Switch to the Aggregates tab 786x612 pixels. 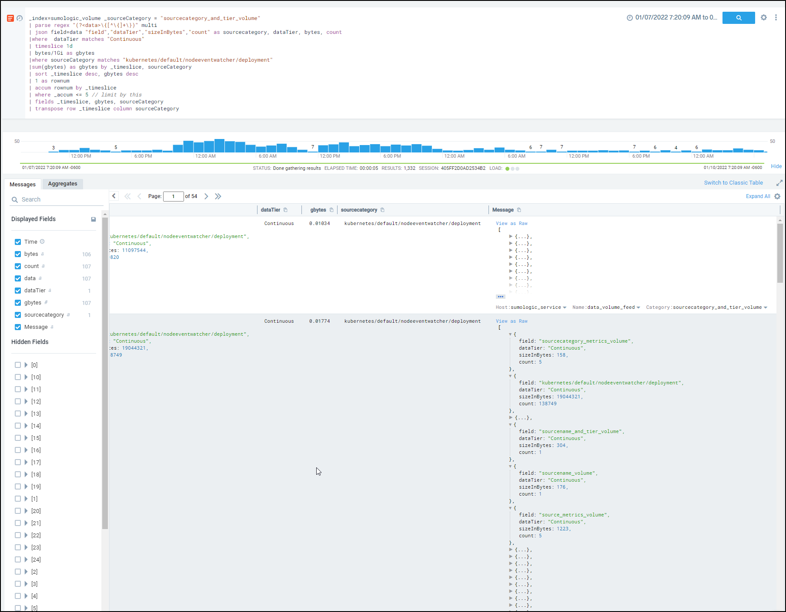pyautogui.click(x=63, y=184)
